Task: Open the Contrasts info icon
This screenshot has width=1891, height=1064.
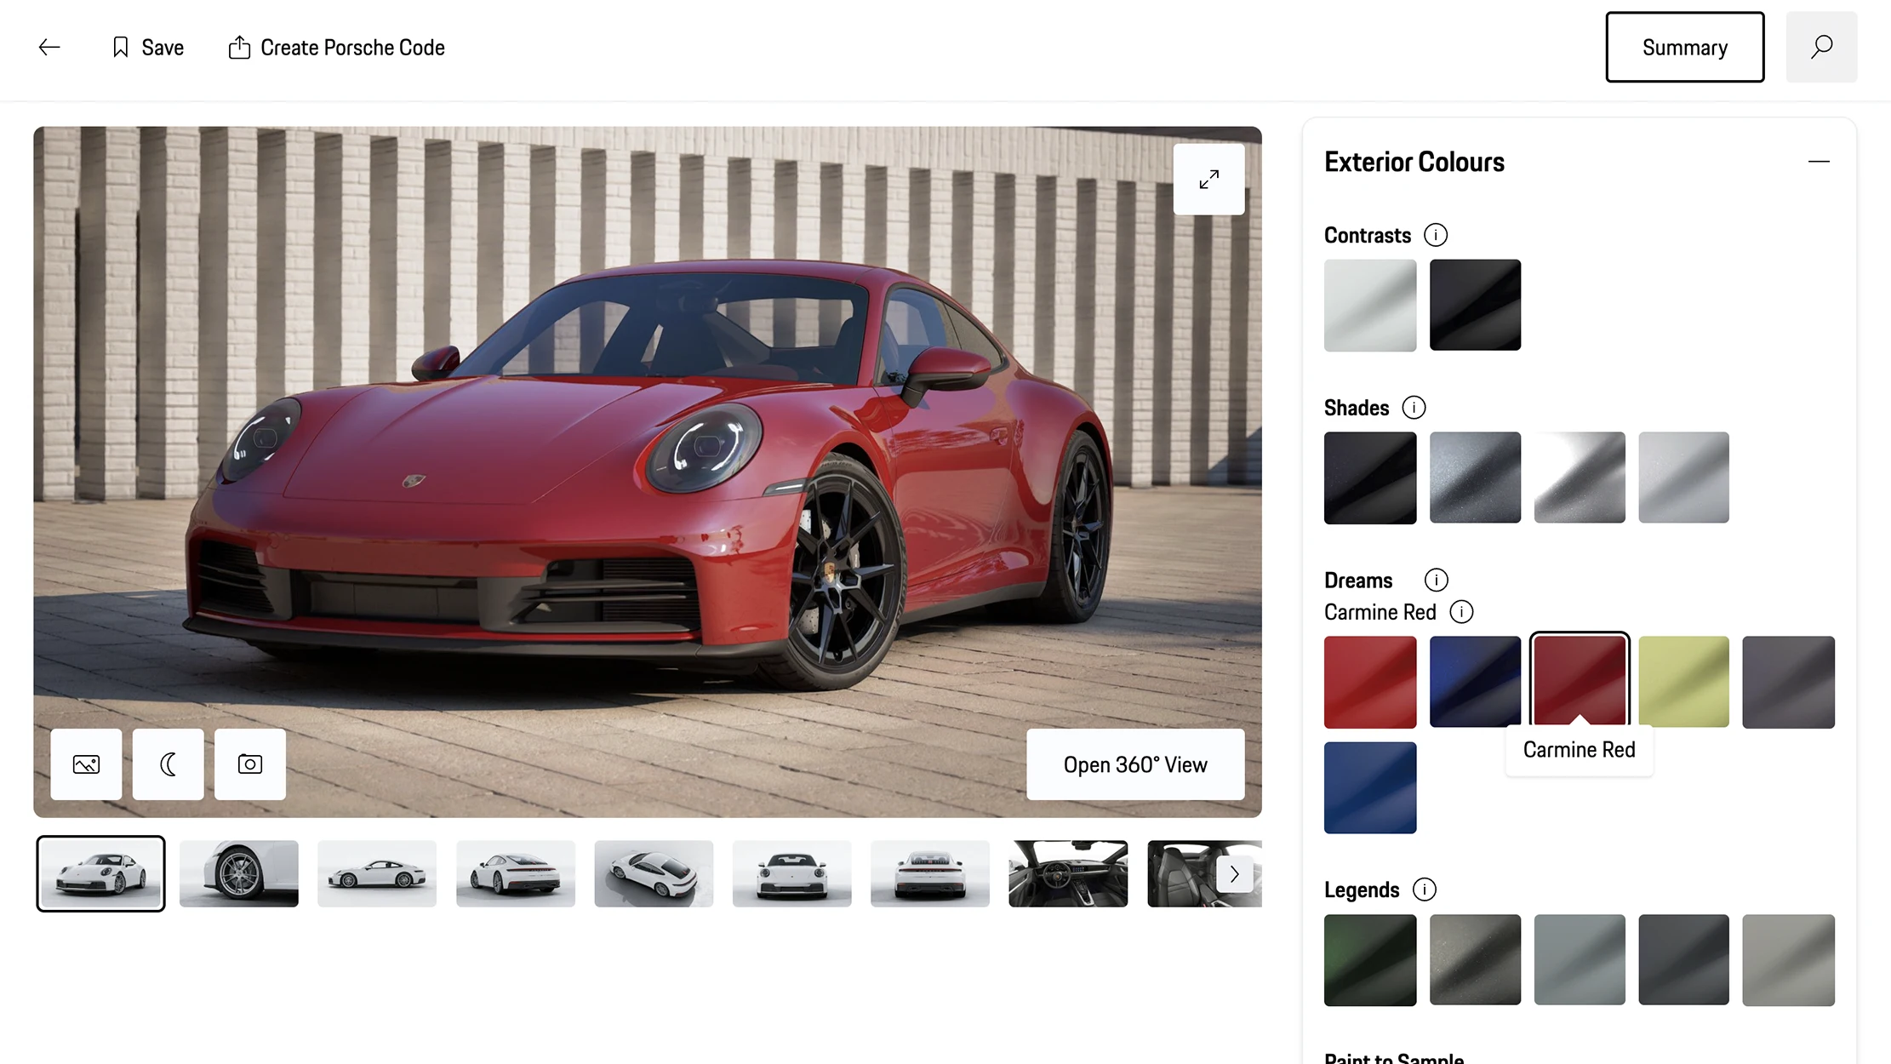Action: (1435, 235)
